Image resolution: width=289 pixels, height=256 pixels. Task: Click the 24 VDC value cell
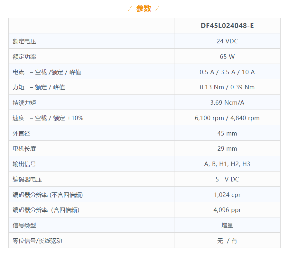click(x=227, y=41)
